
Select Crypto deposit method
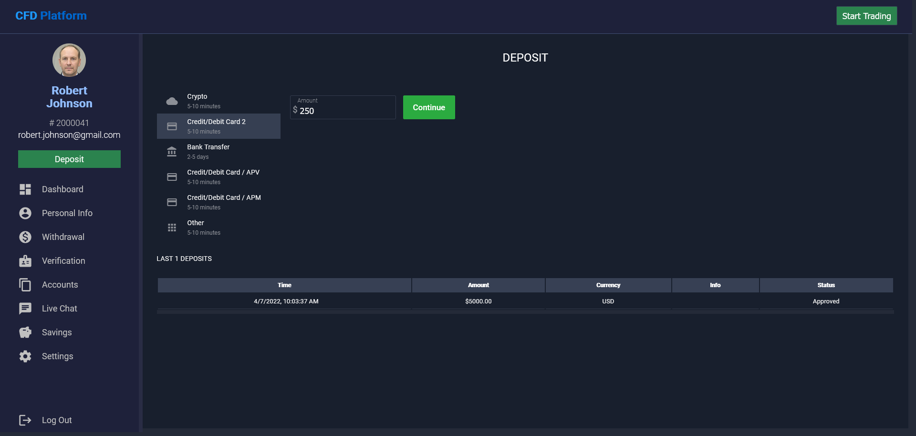click(219, 101)
